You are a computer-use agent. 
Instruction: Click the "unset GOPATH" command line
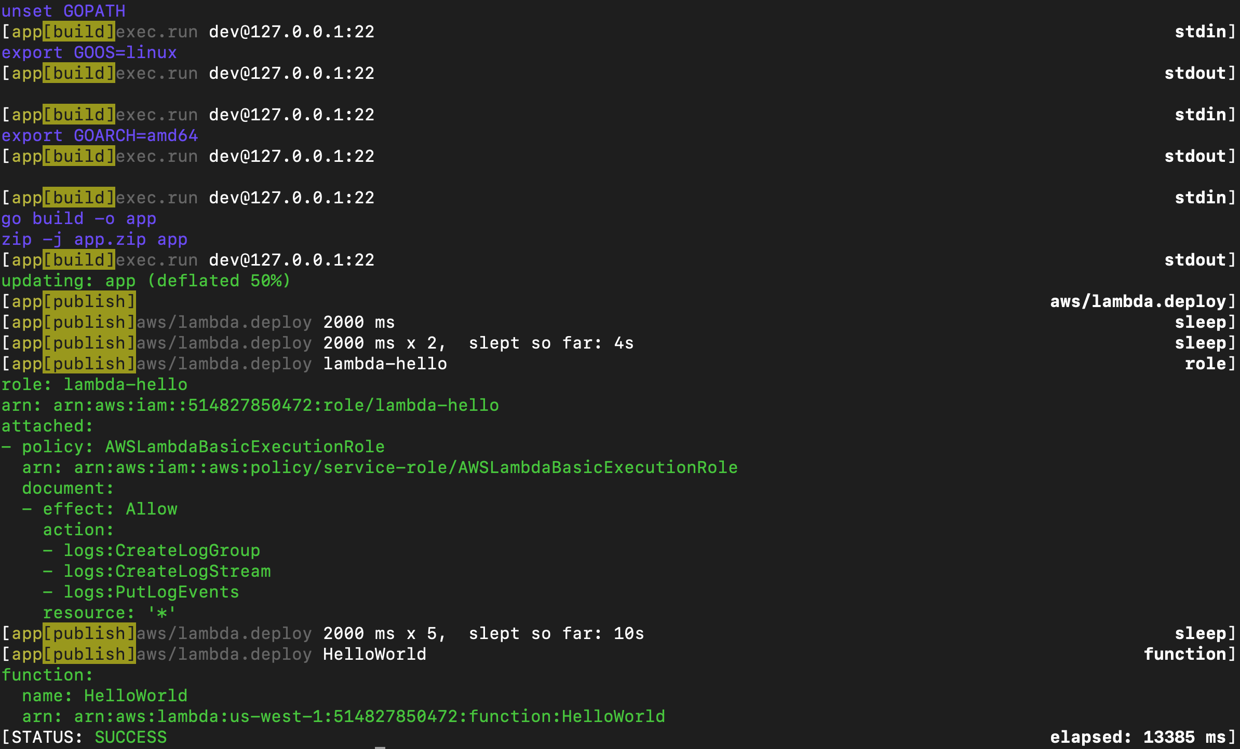tap(63, 11)
